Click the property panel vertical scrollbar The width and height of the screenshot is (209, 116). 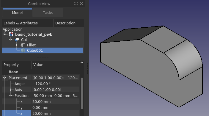(x=82, y=93)
